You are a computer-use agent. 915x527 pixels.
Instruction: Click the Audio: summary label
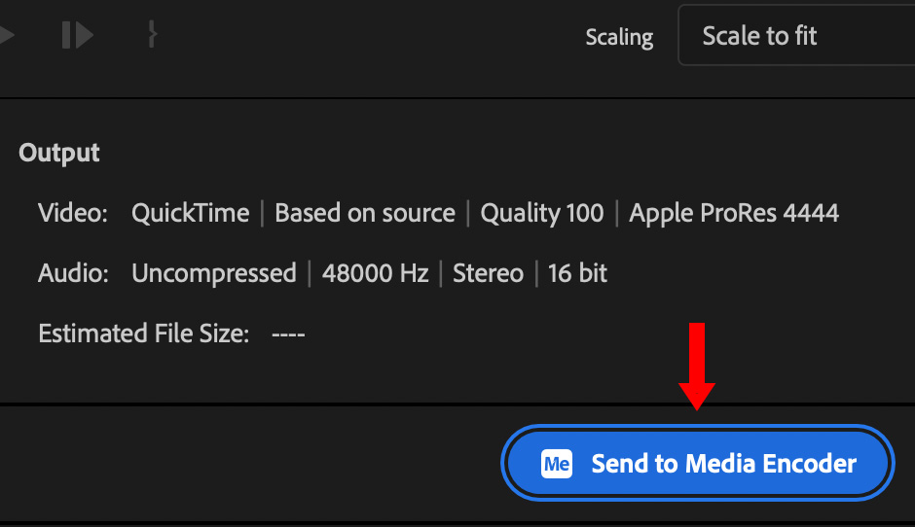(73, 273)
